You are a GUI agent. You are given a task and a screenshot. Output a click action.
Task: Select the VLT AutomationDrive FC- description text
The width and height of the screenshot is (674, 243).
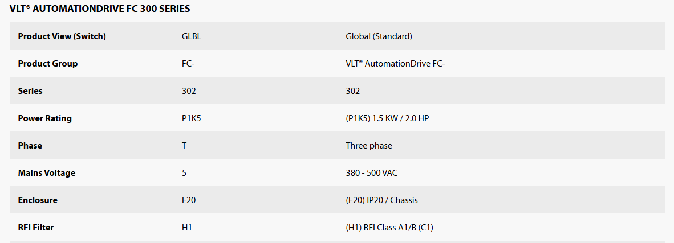(395, 64)
